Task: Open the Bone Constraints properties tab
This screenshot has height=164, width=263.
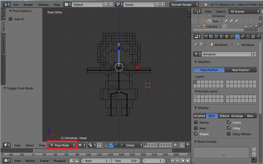Action: click(x=248, y=36)
